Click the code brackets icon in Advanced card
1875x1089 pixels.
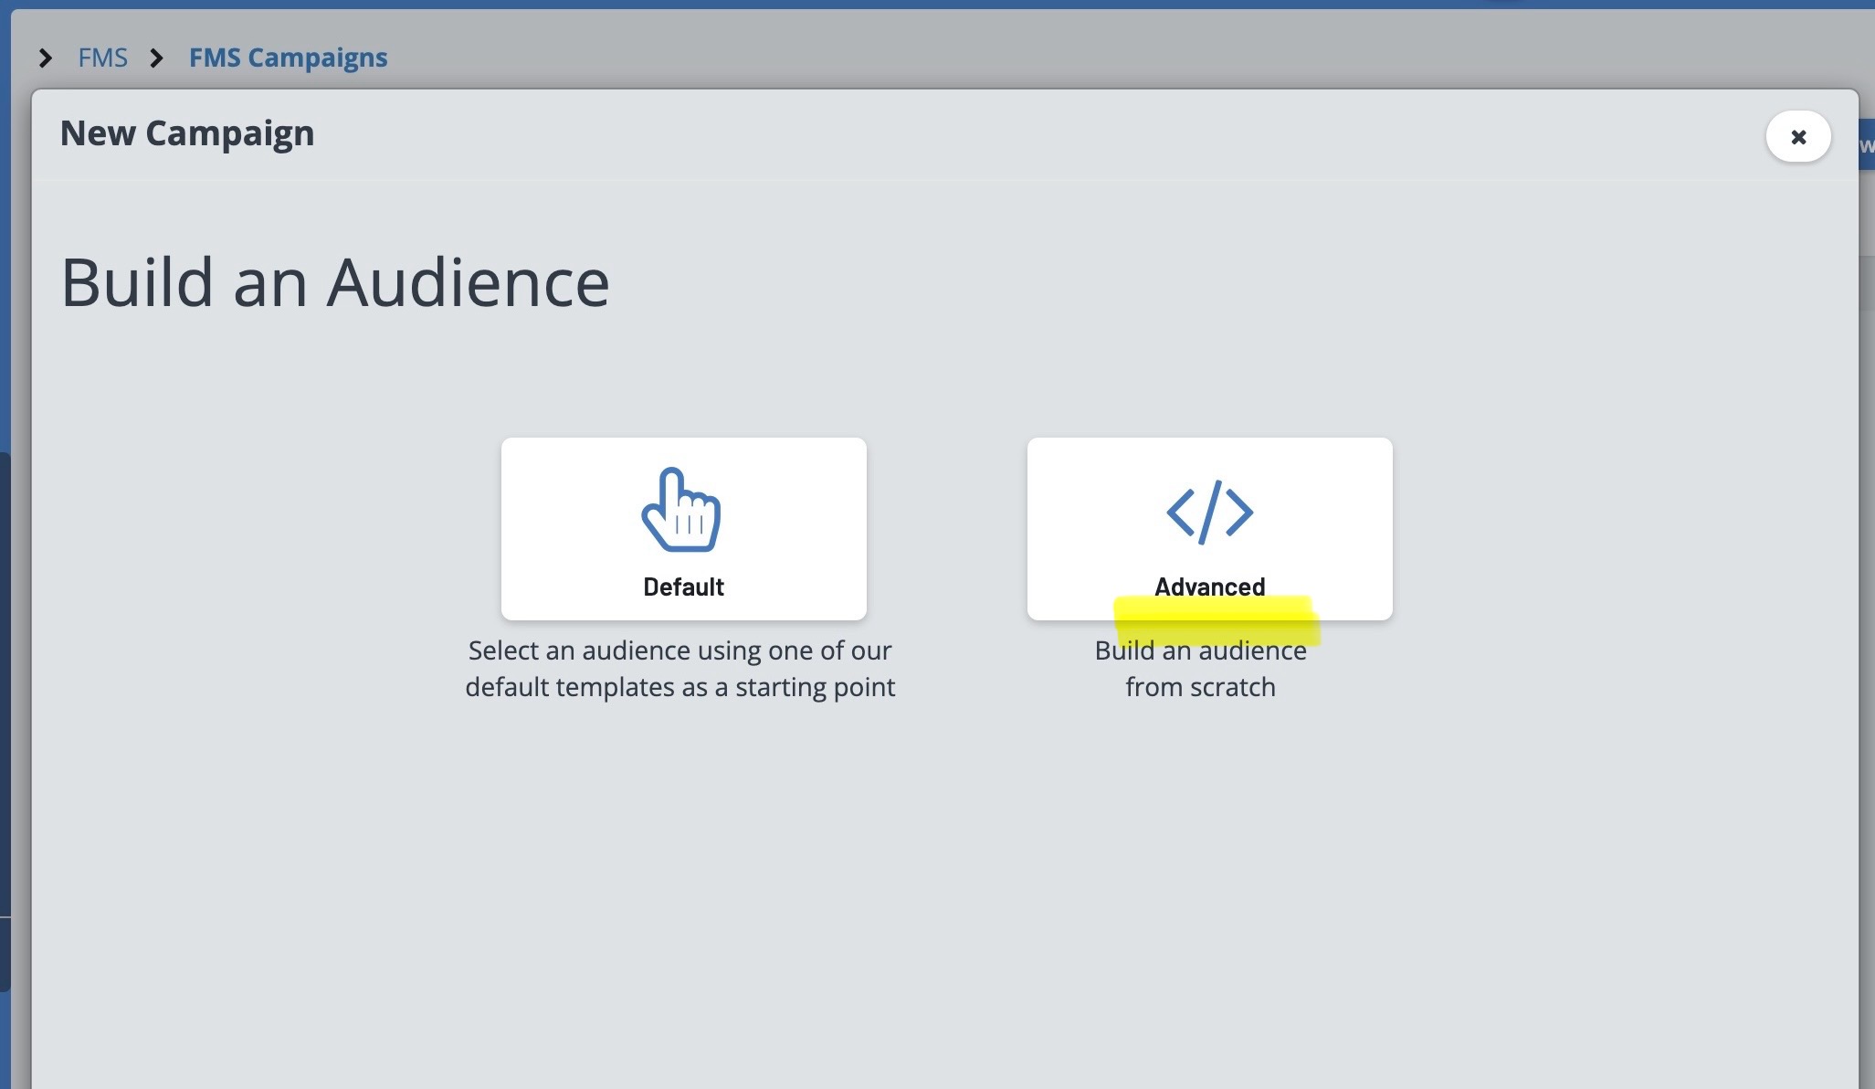(1209, 512)
